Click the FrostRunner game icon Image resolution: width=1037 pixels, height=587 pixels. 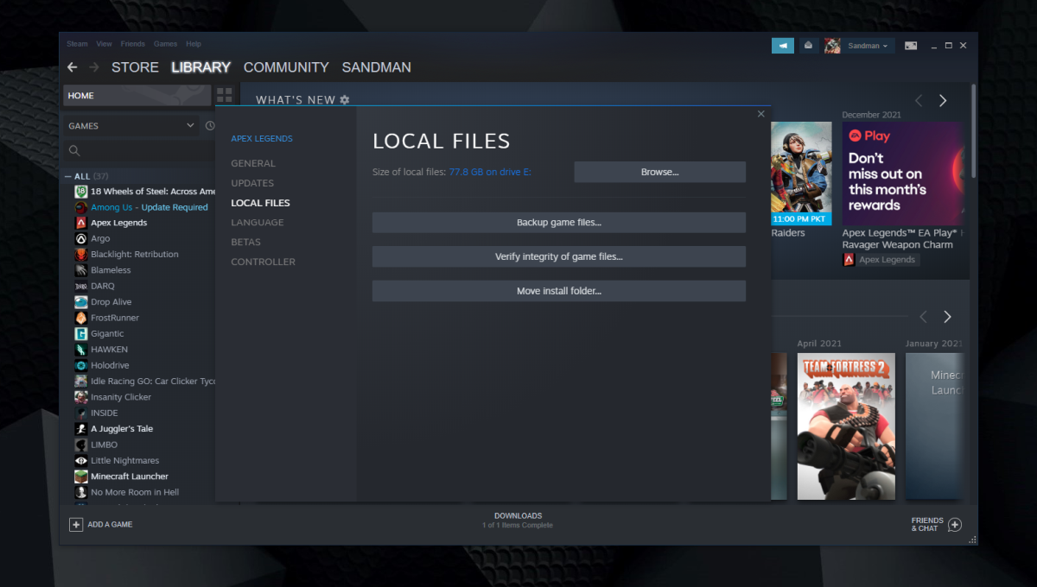click(x=81, y=318)
